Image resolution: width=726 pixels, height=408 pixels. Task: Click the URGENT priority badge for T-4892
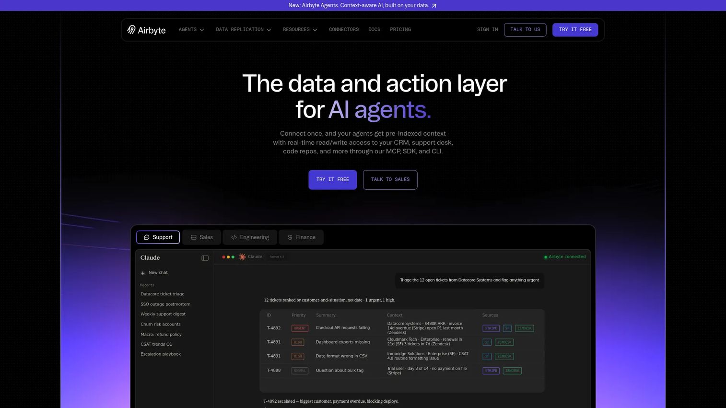300,328
